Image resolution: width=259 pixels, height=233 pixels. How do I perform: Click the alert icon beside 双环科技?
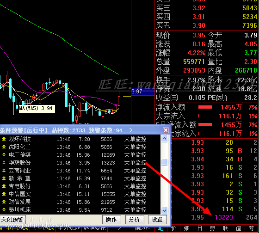point(4,139)
